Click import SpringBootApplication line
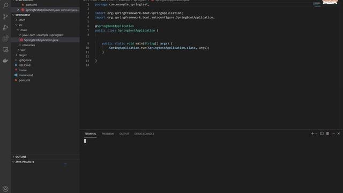 click(x=155, y=17)
